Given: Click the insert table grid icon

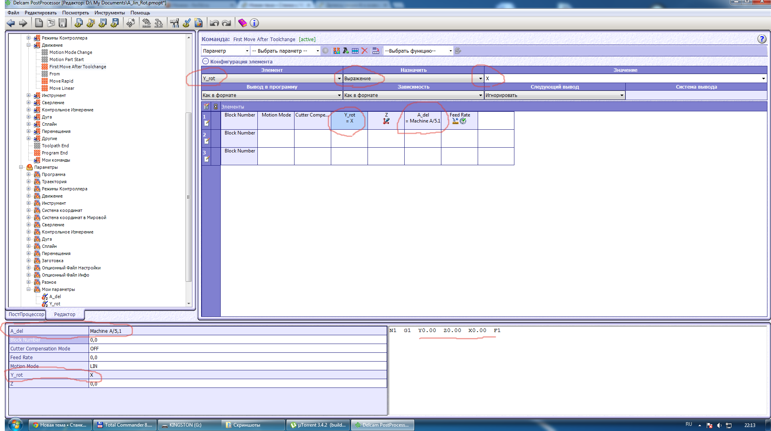Looking at the screenshot, I should pos(355,51).
